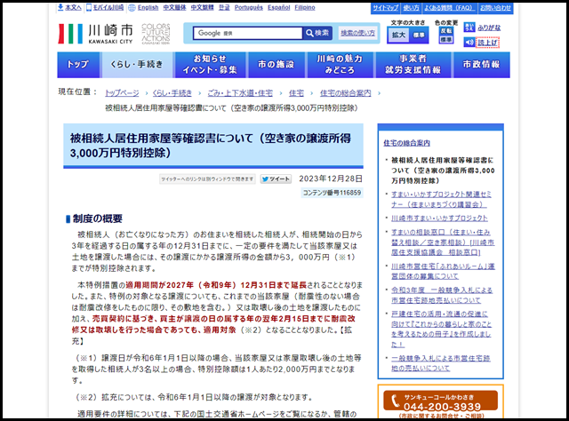
Task: Click the magnifier 検索 search button
Action: pyautogui.click(x=311, y=33)
